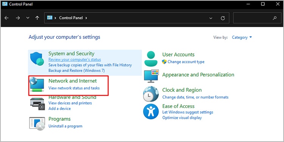Let Windows suggest settings
The width and height of the screenshot is (284, 142).
click(x=188, y=112)
